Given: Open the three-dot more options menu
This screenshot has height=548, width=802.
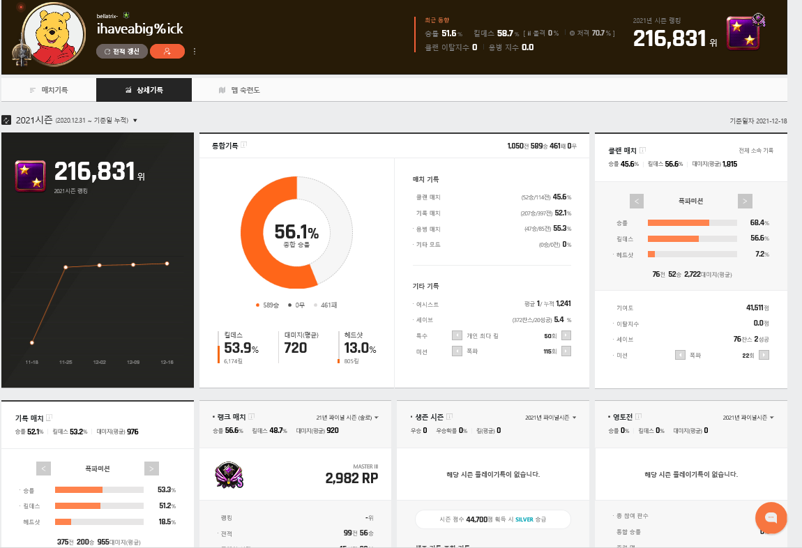Looking at the screenshot, I should point(195,51).
